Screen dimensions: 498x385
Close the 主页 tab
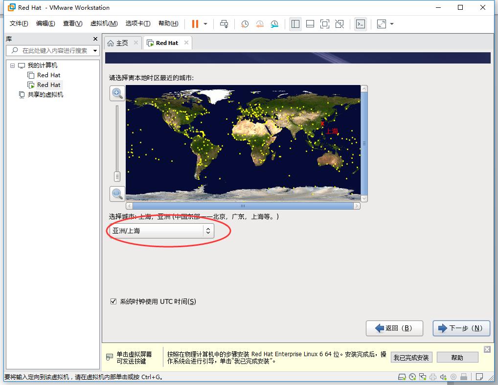(136, 43)
